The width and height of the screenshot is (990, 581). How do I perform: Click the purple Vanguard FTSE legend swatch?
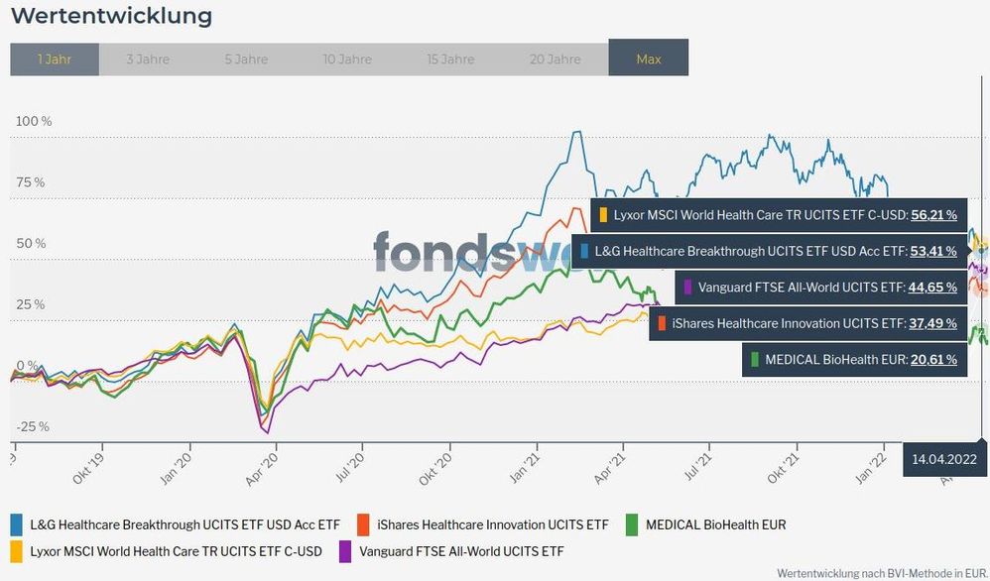pyautogui.click(x=346, y=551)
